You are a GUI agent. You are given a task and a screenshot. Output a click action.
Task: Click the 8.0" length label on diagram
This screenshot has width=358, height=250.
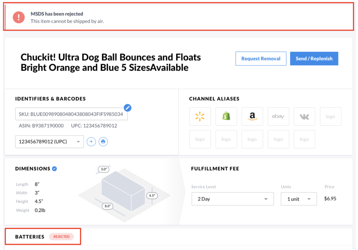coord(108,206)
